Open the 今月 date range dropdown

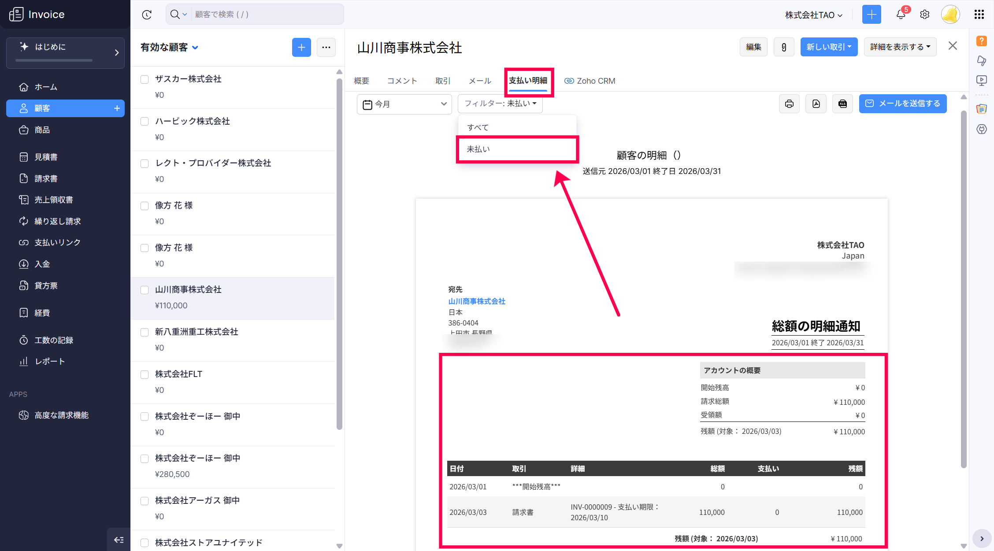pos(404,104)
